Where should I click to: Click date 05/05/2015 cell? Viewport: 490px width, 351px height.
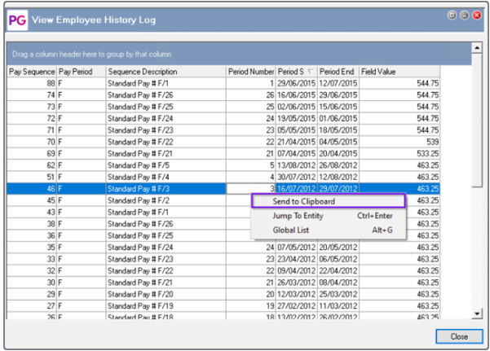tap(296, 130)
